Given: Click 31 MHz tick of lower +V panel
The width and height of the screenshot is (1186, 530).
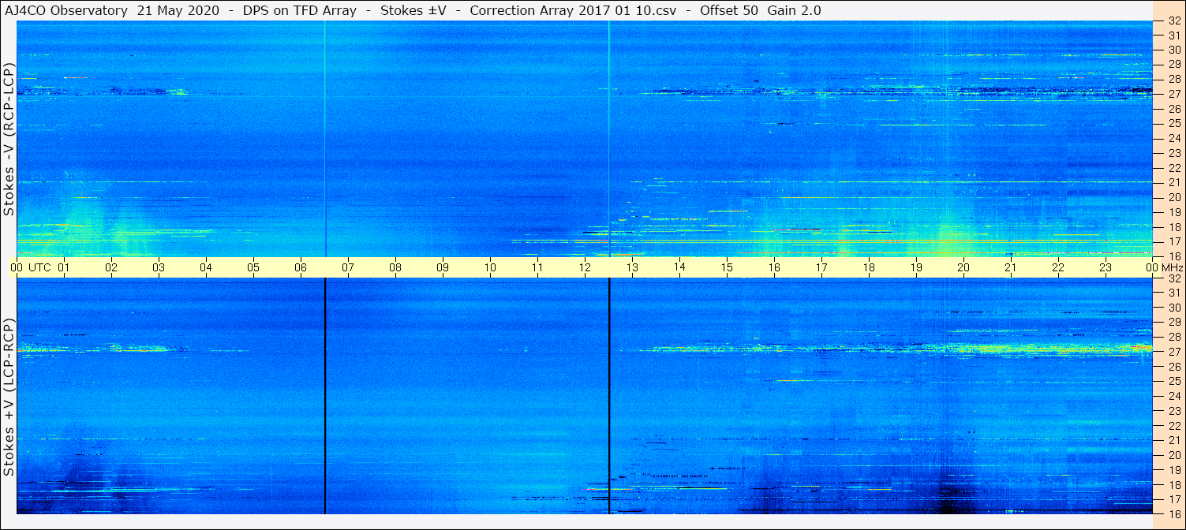Looking at the screenshot, I should 1173,293.
